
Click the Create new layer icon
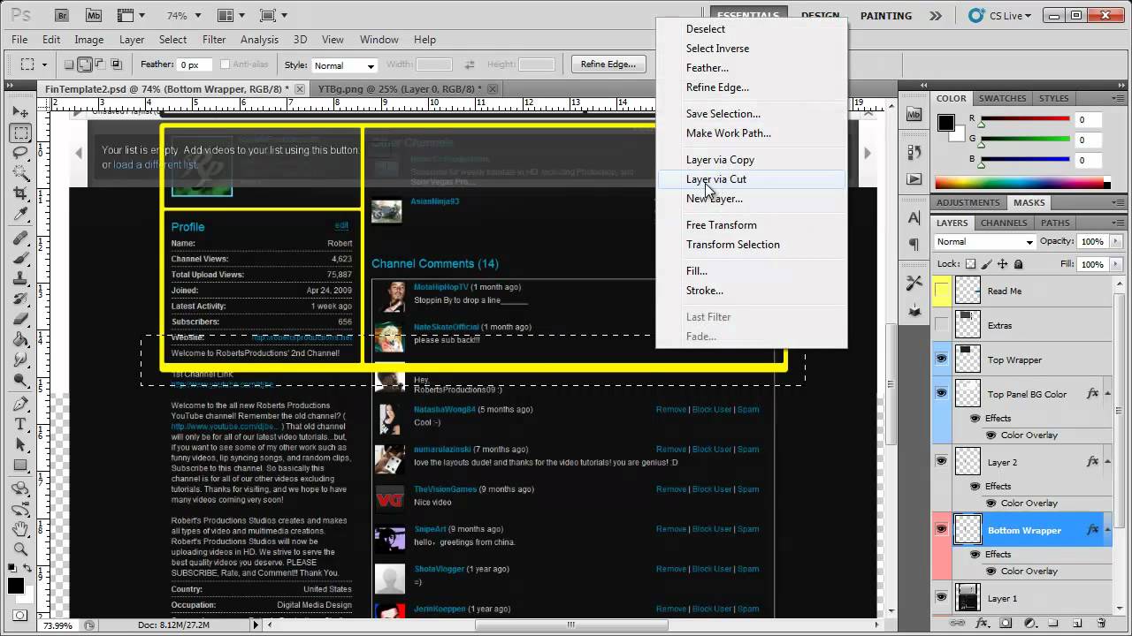[x=1078, y=624]
